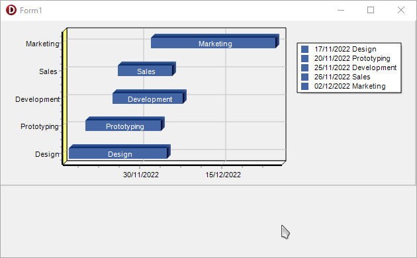Click the 15/12/2022 date axis label
This screenshot has height=258, width=417.
(x=223, y=175)
